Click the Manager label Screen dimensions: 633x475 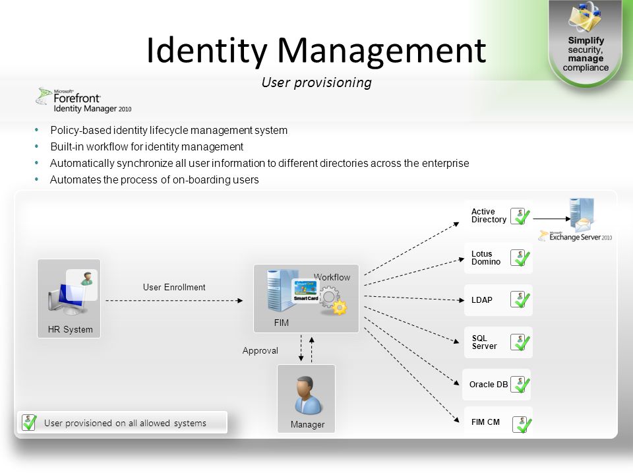tap(307, 424)
